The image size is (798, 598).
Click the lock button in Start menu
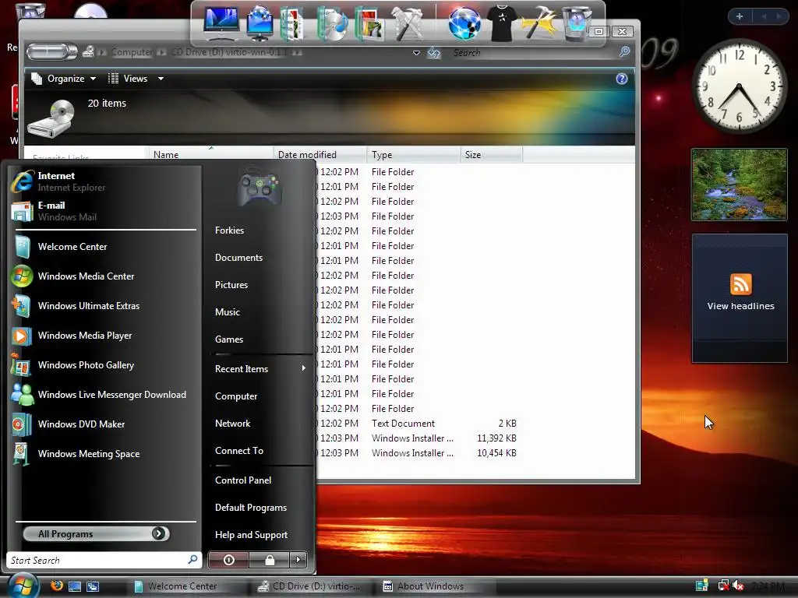[x=269, y=560]
